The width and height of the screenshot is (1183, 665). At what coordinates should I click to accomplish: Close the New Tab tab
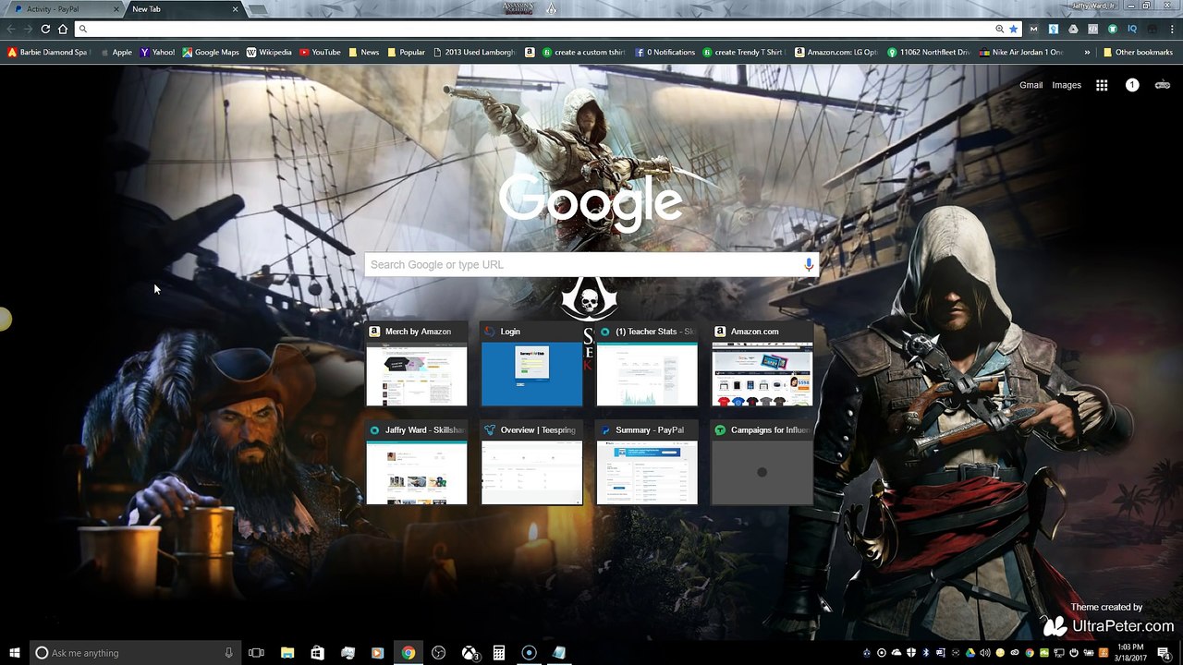pos(235,9)
